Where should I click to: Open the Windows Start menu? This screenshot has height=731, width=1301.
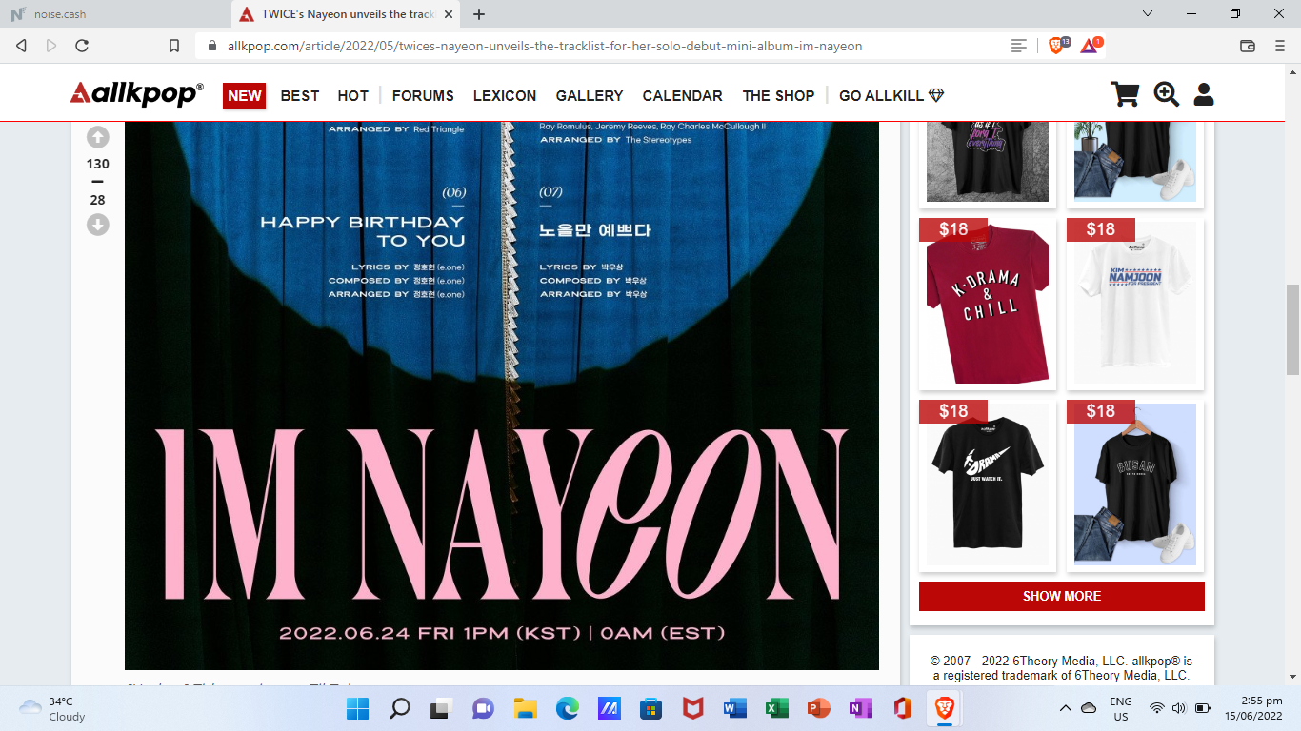(358, 708)
